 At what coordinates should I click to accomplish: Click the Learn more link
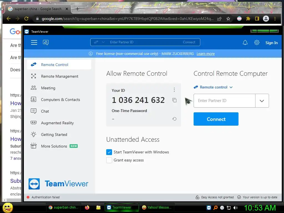[x=206, y=54]
